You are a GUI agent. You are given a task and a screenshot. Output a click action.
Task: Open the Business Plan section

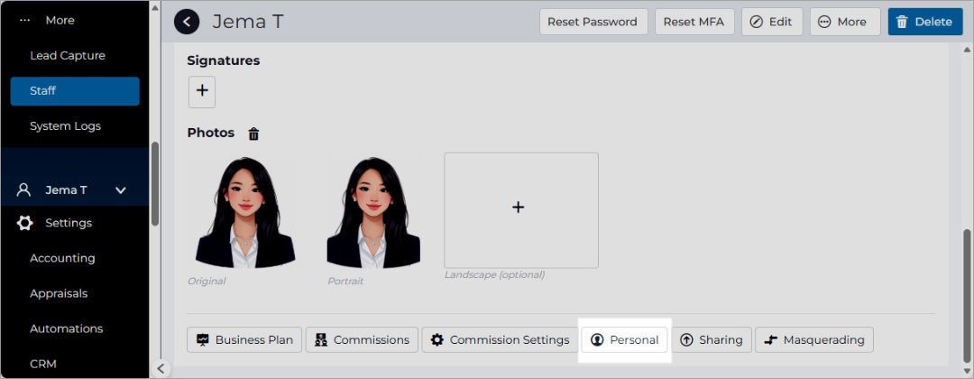point(244,340)
